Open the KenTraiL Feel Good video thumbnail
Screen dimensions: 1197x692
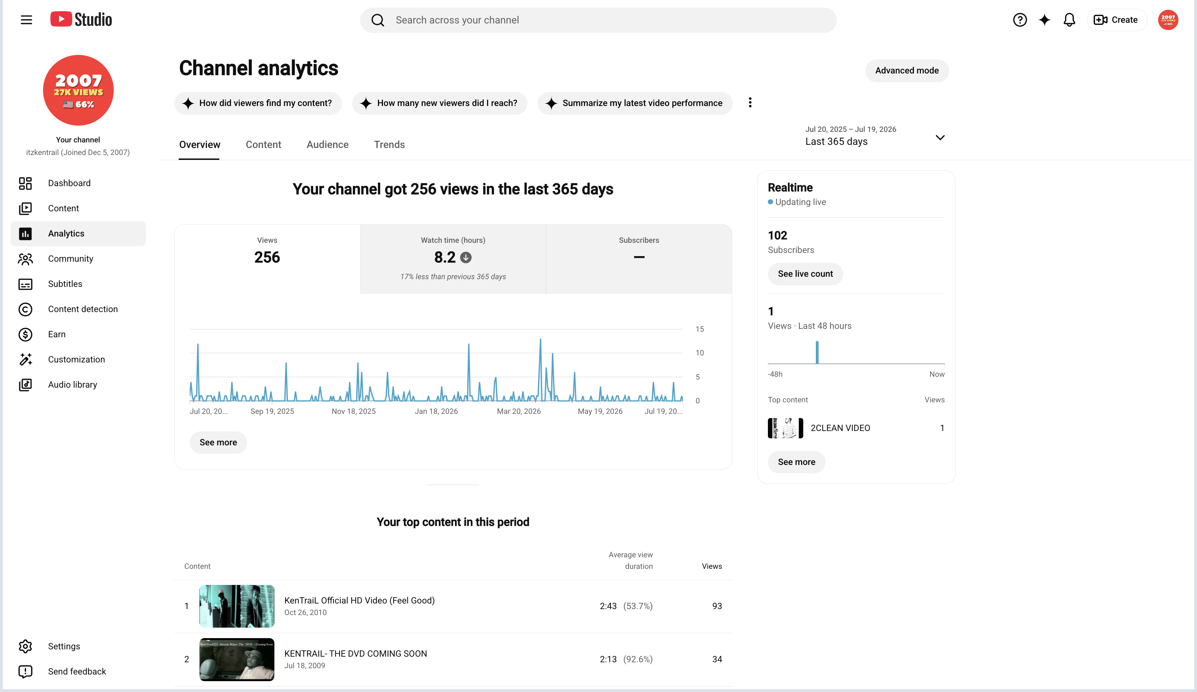237,606
